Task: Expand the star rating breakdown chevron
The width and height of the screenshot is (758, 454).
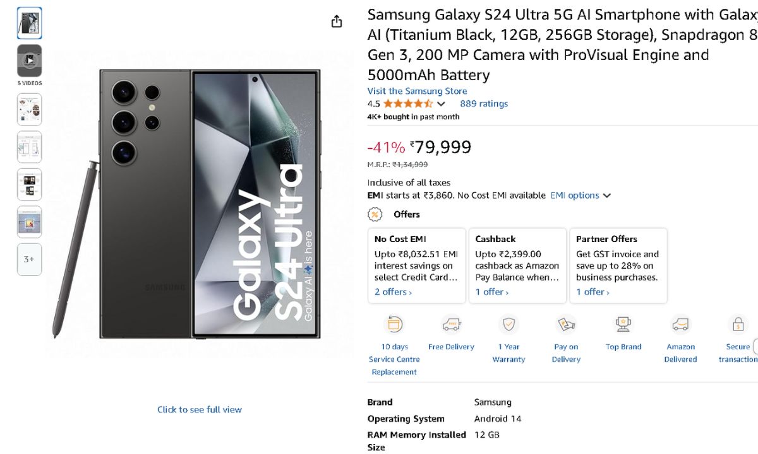Action: 441,104
